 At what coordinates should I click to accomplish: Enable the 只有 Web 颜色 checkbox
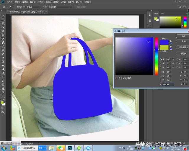[116, 78]
